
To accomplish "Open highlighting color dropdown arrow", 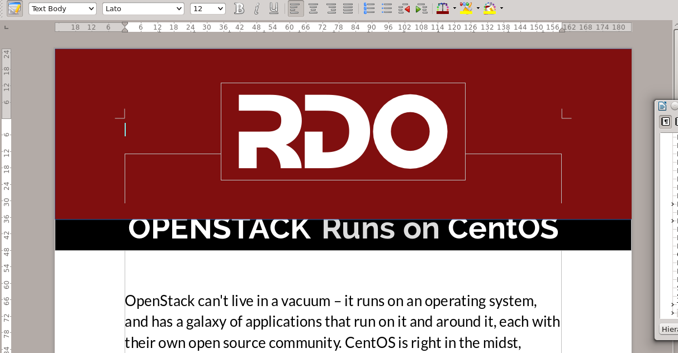I will [478, 8].
